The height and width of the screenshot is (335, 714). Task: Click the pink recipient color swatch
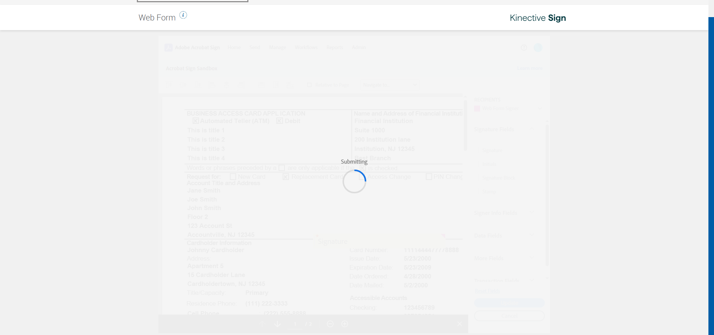tap(477, 109)
